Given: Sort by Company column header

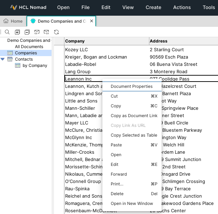Looking at the screenshot, I should point(107,41).
